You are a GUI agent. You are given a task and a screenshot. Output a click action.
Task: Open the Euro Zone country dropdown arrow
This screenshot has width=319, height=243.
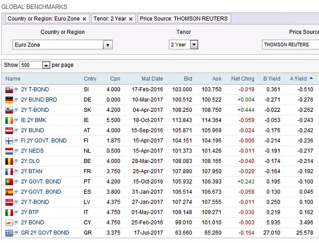click(108, 45)
